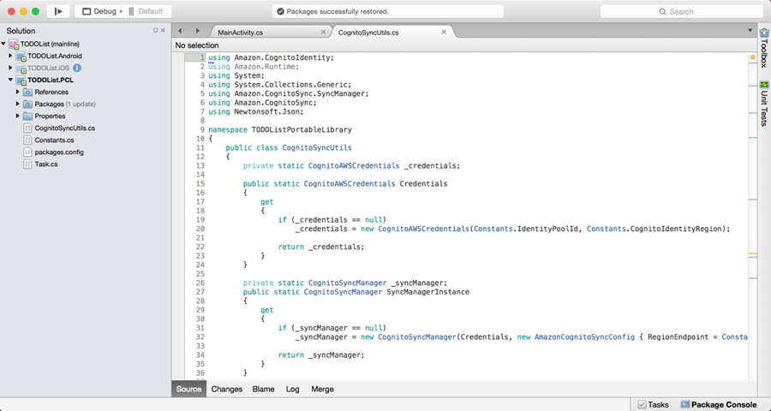Open the Unit Tests side panel
Screen dimensions: 771x411
tap(763, 104)
